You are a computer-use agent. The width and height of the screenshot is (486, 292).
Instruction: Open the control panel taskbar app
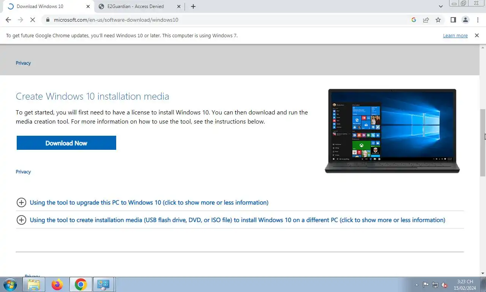click(104, 284)
